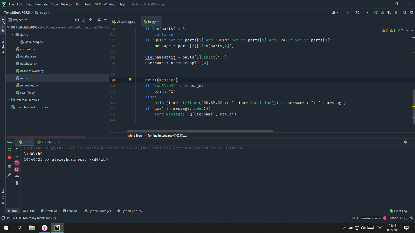The width and height of the screenshot is (415, 233).
Task: Click the locate target icon in Project panel
Action: [77, 20]
